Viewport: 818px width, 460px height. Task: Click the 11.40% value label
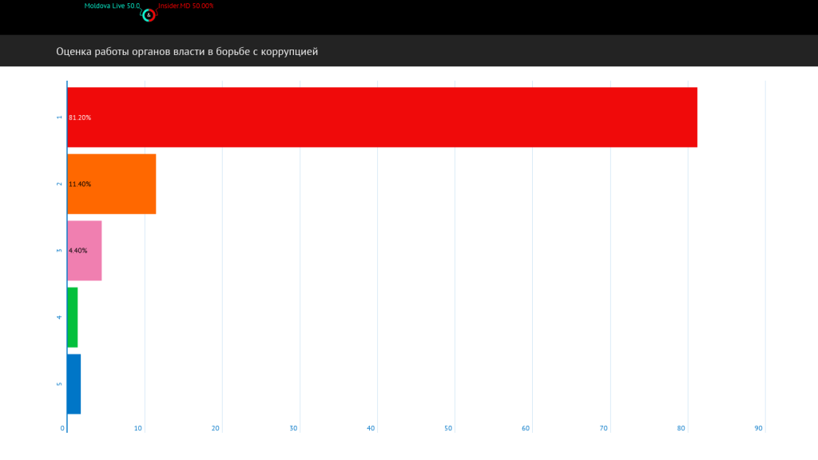click(x=80, y=184)
